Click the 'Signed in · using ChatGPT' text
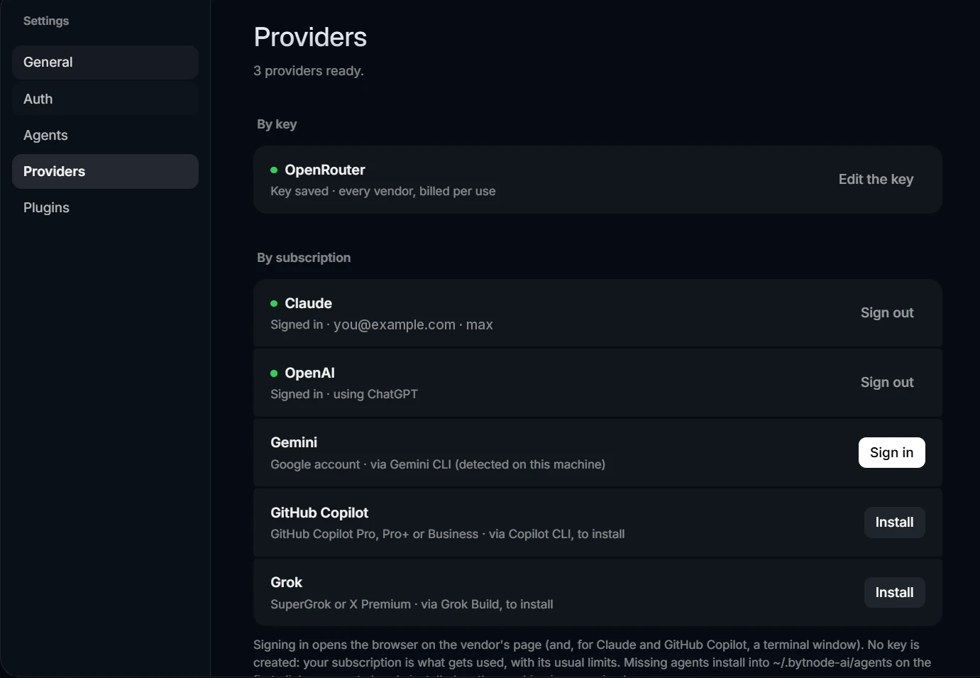The width and height of the screenshot is (980, 678). pyautogui.click(x=344, y=394)
